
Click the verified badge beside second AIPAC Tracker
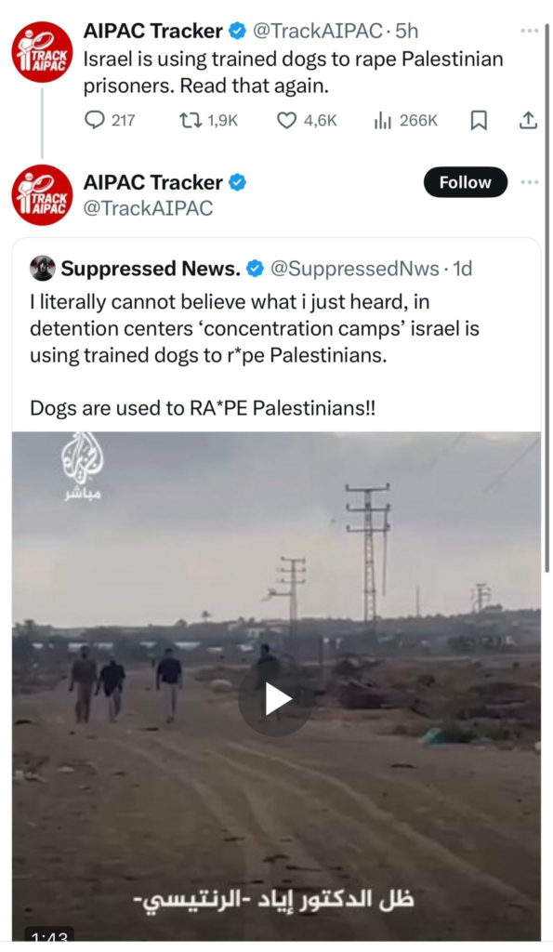tap(237, 182)
